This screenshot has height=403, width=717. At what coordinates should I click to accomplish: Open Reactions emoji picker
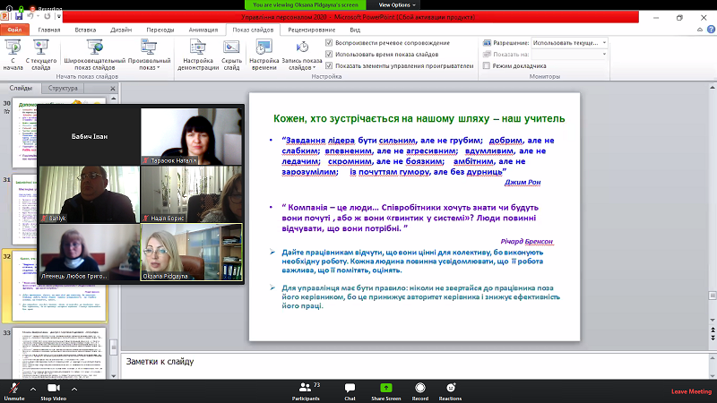450,388
